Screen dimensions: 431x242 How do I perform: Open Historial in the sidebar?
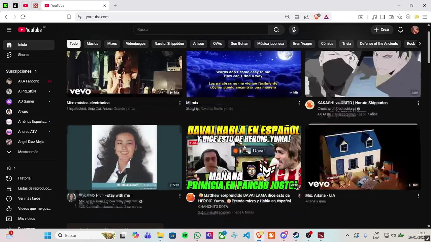click(29, 178)
